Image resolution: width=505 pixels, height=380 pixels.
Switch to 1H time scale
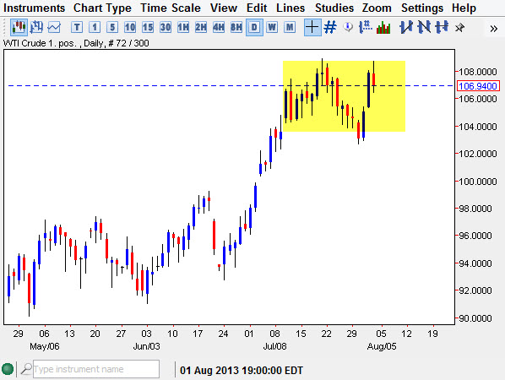(x=183, y=27)
